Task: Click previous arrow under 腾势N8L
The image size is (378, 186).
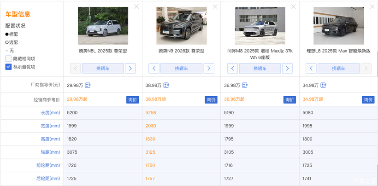Action: click(76, 68)
